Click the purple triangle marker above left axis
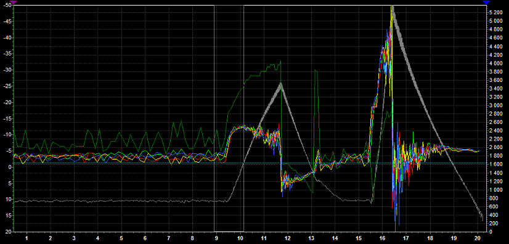The height and width of the screenshot is (244, 509). [14, 2]
